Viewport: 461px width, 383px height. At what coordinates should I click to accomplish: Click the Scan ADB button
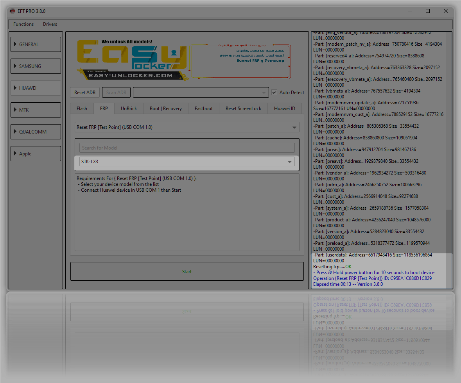tap(116, 93)
